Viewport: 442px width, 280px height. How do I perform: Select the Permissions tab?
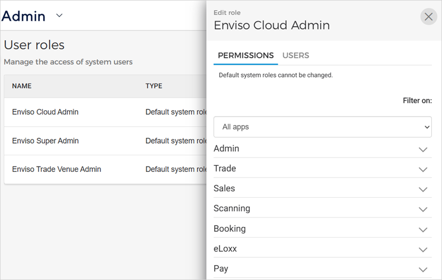click(x=245, y=55)
